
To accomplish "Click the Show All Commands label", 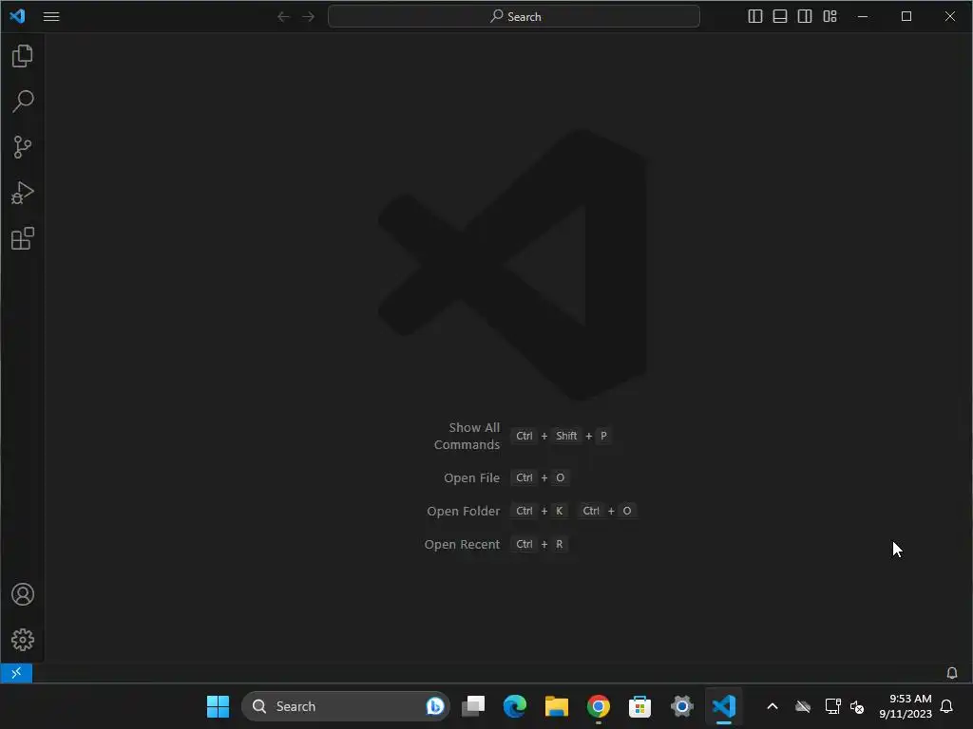I will tap(467, 436).
